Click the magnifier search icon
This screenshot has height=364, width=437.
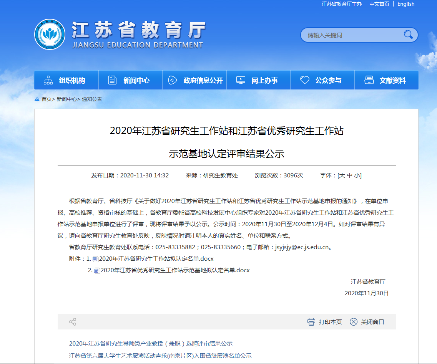408,35
